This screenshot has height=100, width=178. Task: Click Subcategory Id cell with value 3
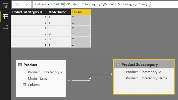click(x=29, y=45)
